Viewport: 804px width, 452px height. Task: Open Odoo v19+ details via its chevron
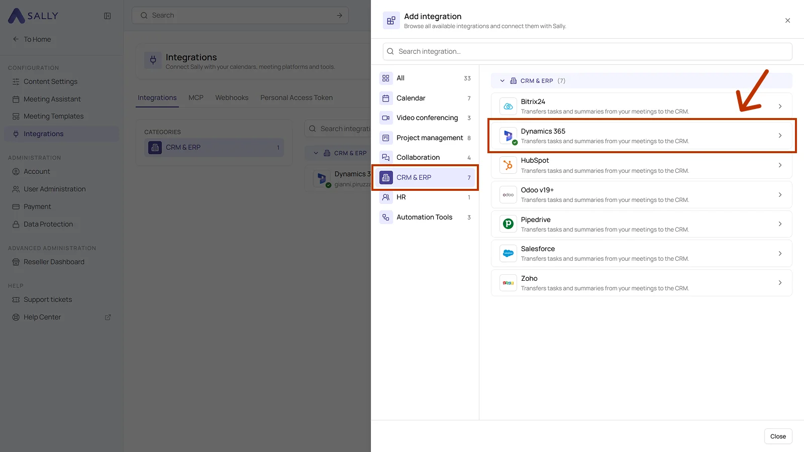click(x=780, y=195)
